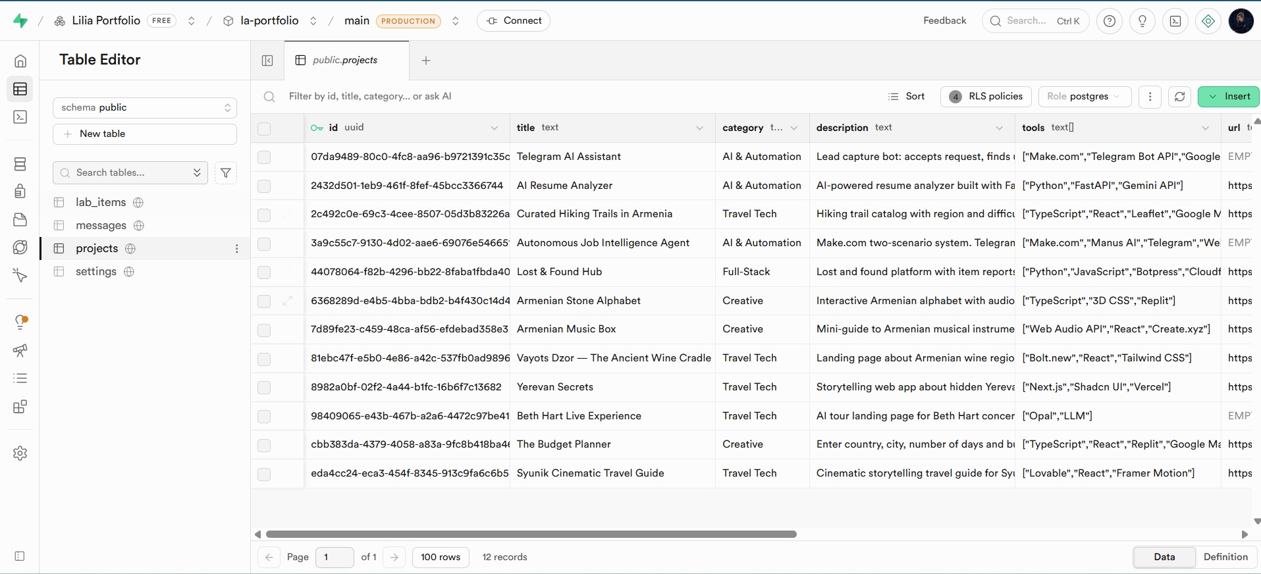This screenshot has height=574, width=1261.
Task: Open the Role postgres dropdown
Action: tap(1085, 97)
